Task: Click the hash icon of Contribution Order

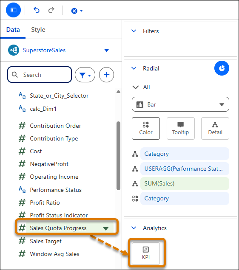Action: 22,126
